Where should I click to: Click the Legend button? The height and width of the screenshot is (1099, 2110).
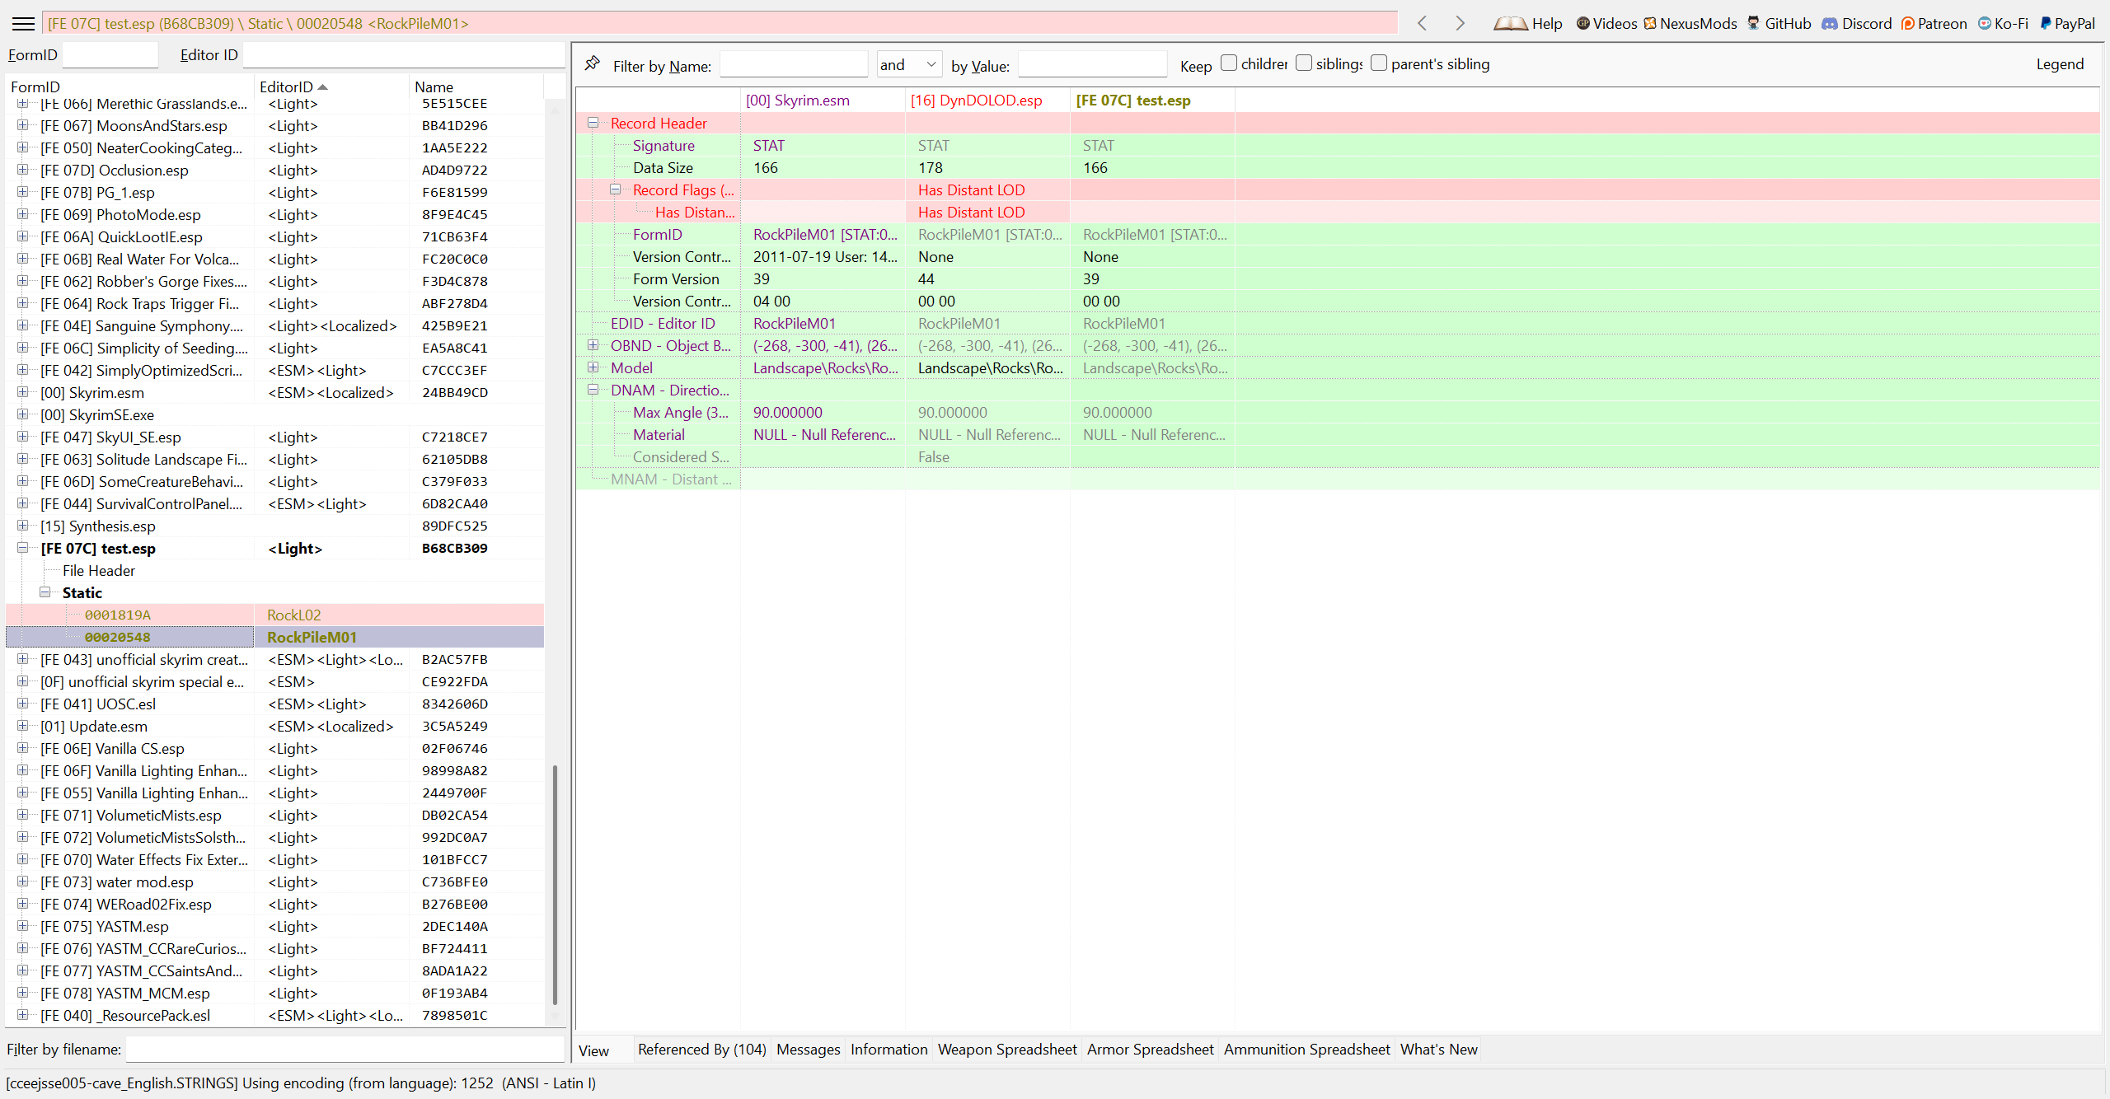coord(2059,64)
